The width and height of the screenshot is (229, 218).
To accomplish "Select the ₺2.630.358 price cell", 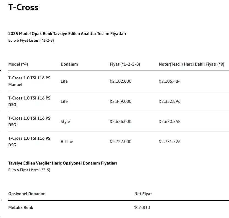I will pyautogui.click(x=169, y=122).
